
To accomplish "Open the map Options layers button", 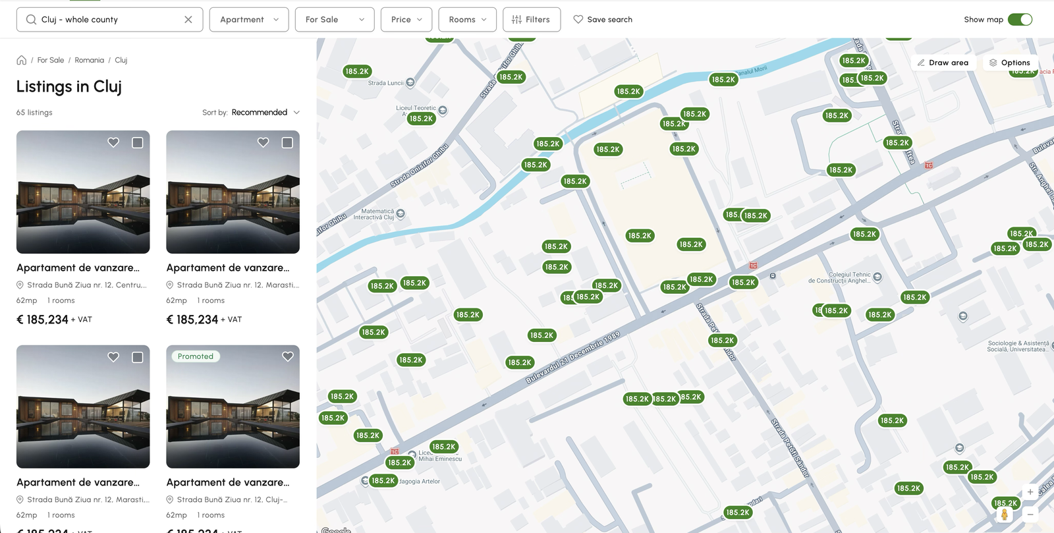I will tap(1010, 63).
